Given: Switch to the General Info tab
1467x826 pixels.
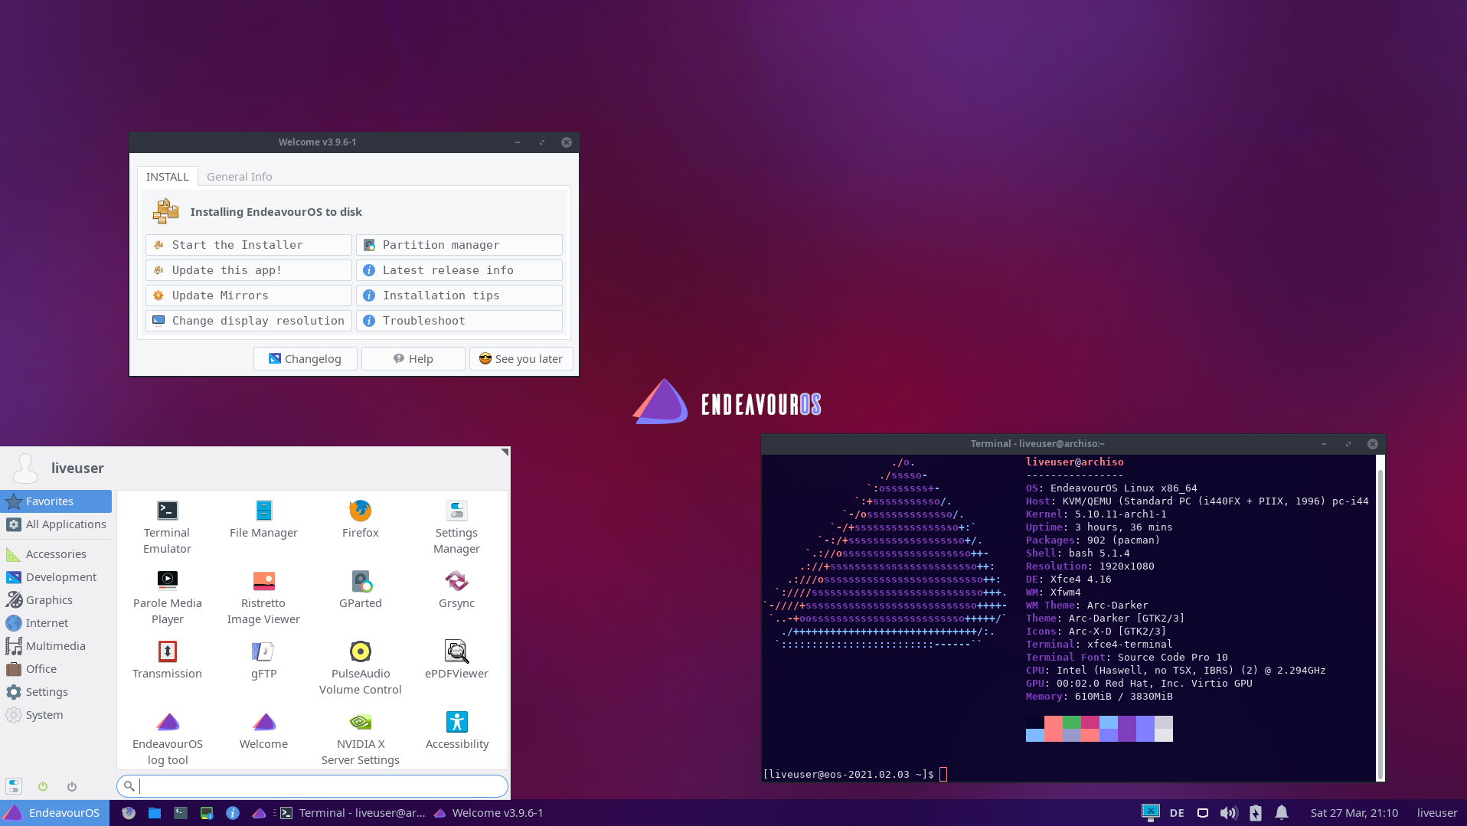Looking at the screenshot, I should pyautogui.click(x=239, y=177).
